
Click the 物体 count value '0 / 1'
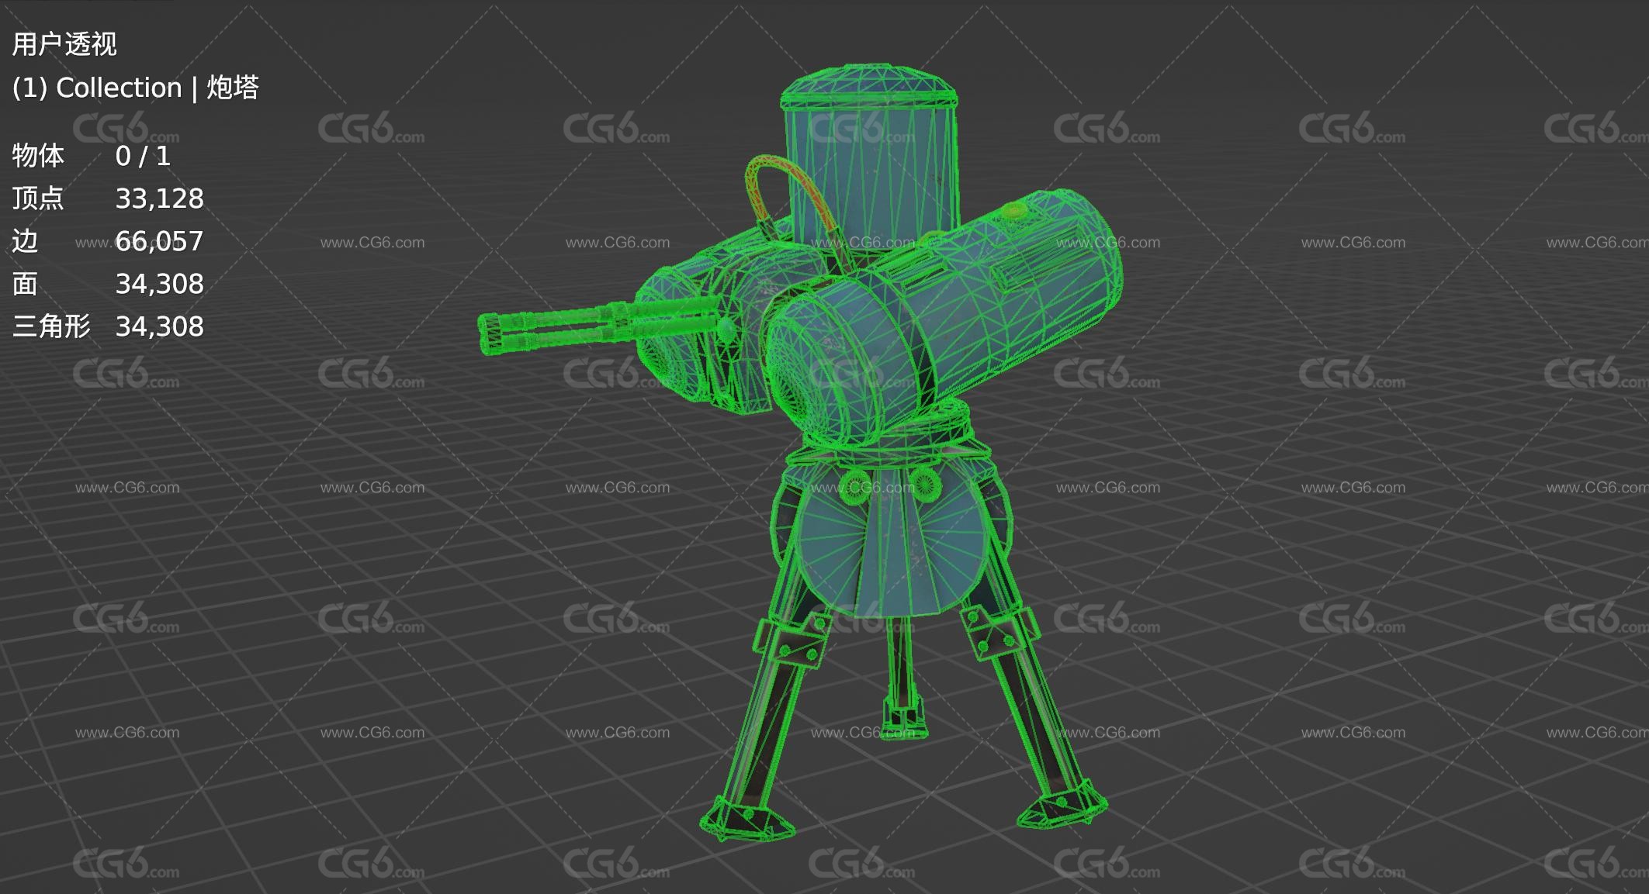(143, 157)
